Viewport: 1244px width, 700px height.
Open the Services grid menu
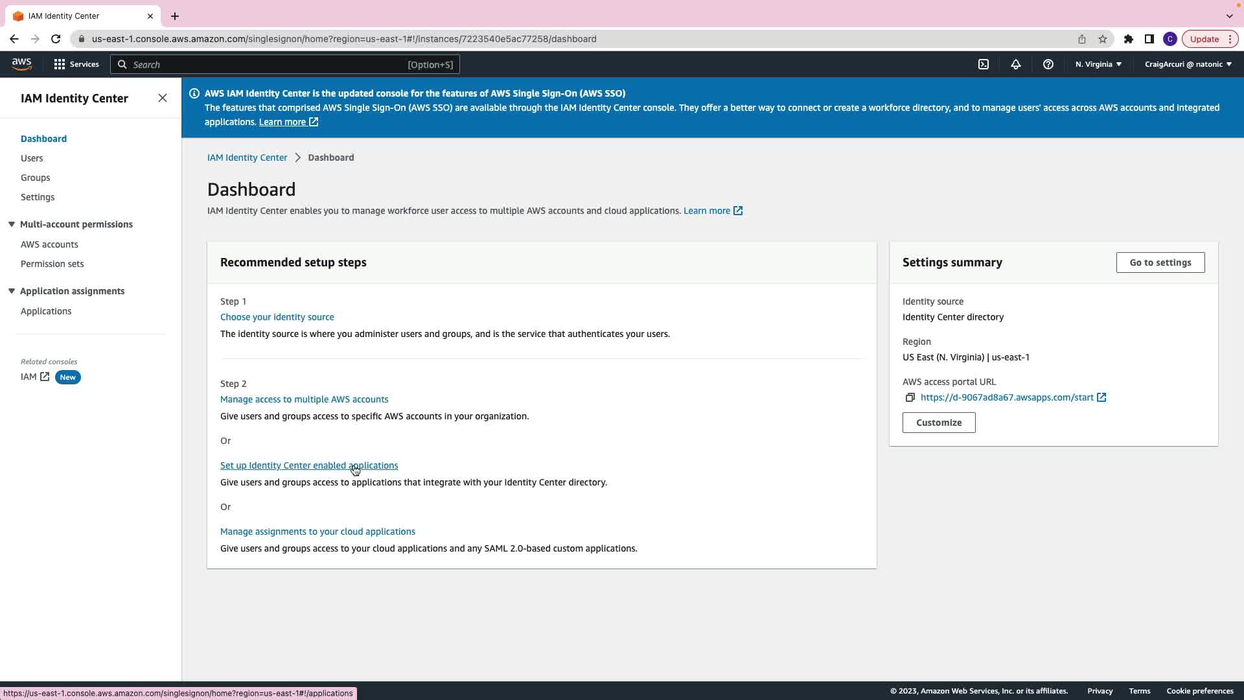point(76,64)
